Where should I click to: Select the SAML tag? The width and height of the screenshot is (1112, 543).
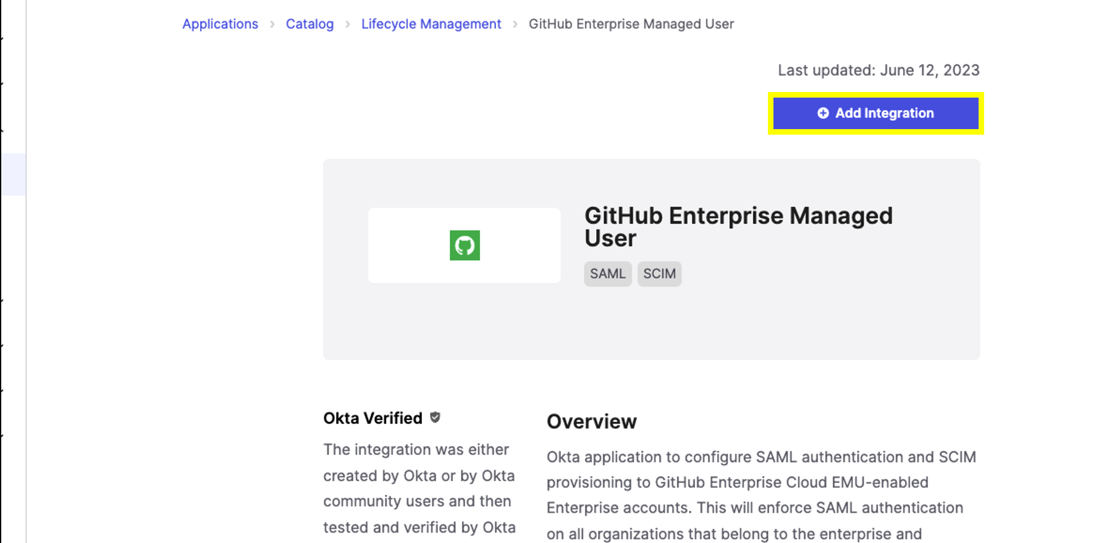[608, 274]
